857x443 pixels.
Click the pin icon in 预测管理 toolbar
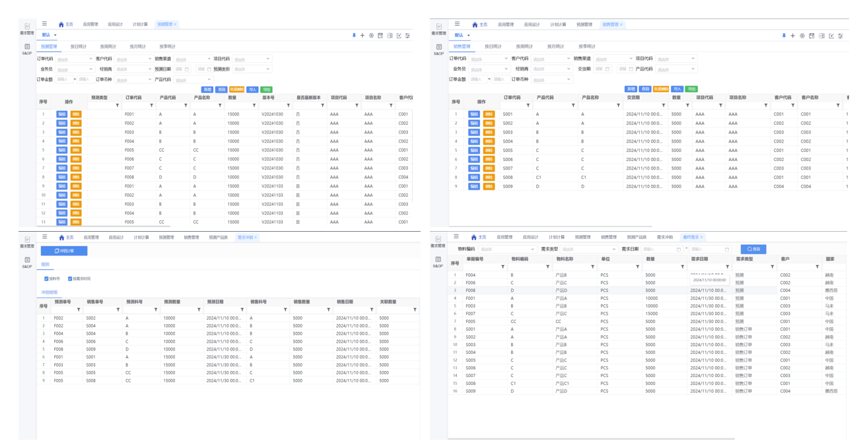354,36
